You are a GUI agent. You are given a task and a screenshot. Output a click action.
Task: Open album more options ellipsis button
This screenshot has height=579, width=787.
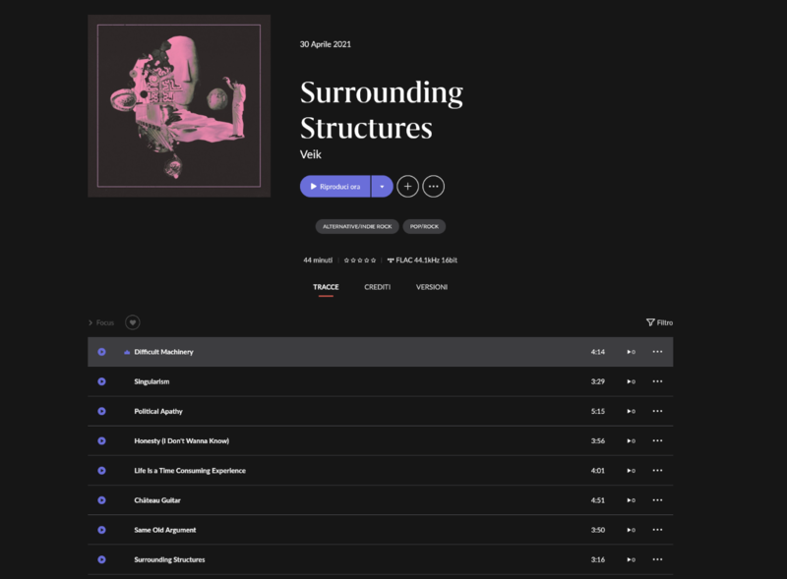[433, 186]
